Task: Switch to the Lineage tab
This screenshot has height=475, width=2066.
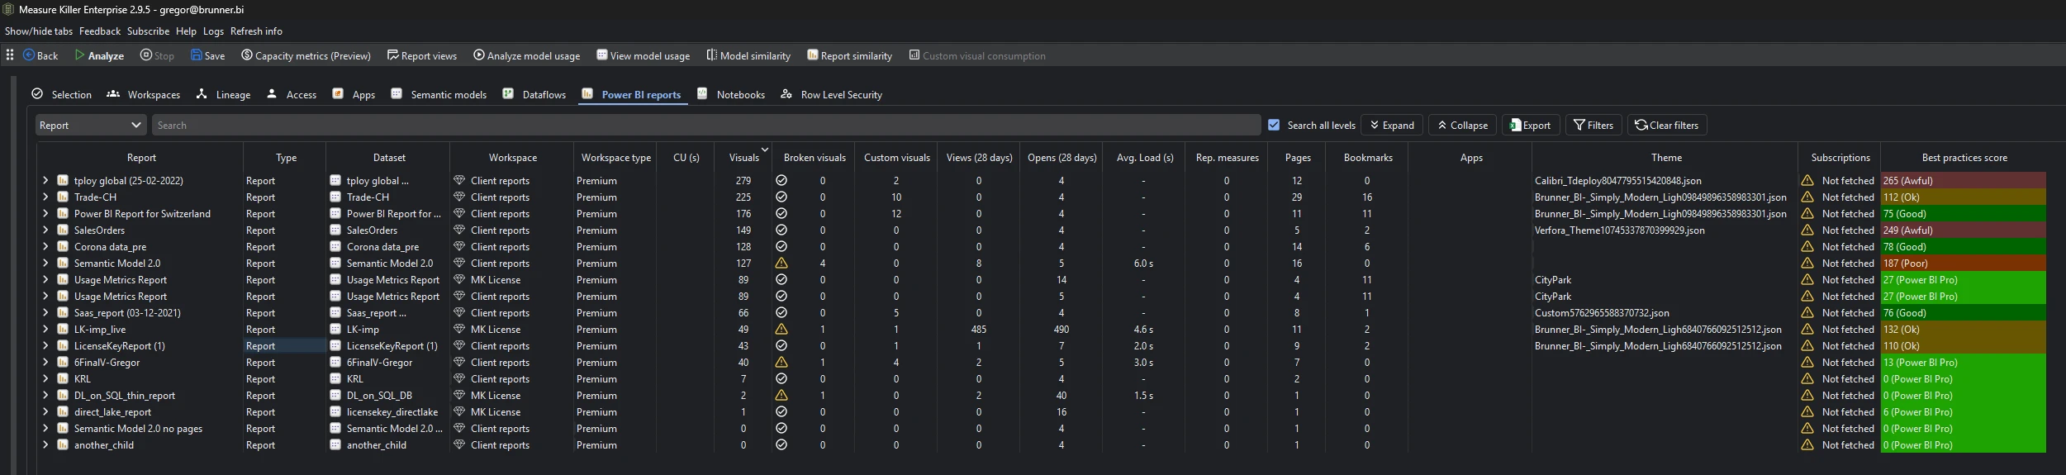Action: point(223,94)
